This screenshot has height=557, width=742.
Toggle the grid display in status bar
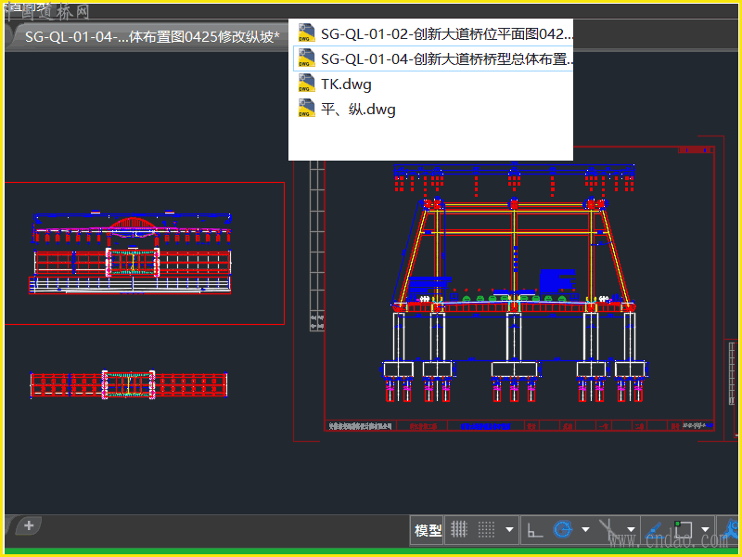point(459,530)
